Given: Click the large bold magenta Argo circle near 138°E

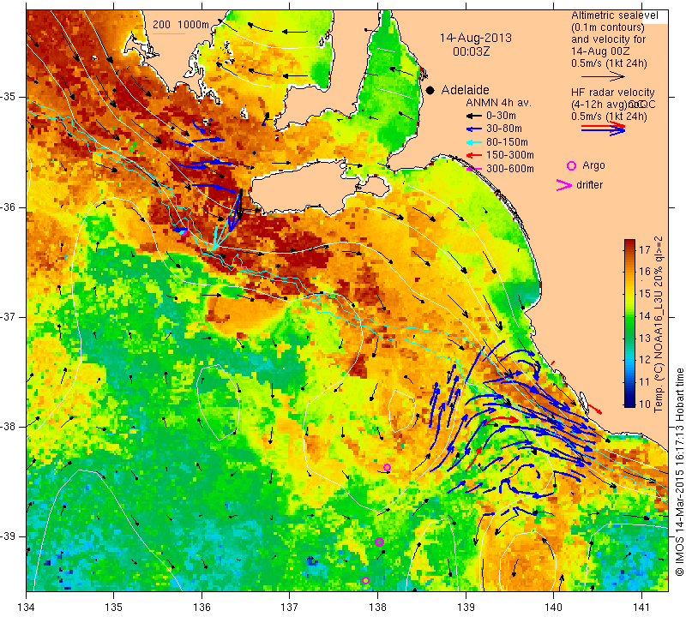Looking at the screenshot, I should (x=379, y=542).
